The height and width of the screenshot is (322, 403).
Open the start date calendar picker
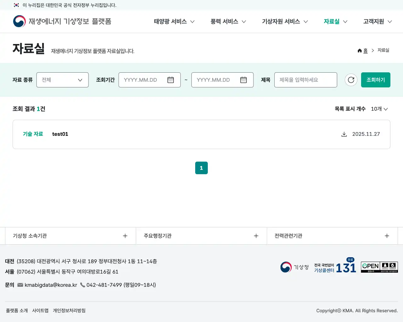coord(170,80)
